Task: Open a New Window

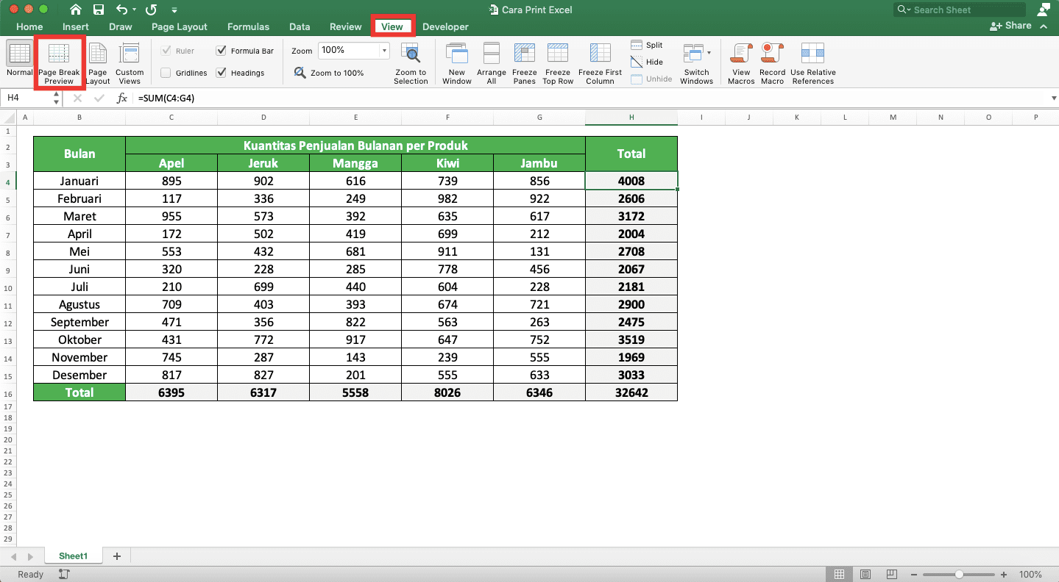Action: tap(457, 63)
